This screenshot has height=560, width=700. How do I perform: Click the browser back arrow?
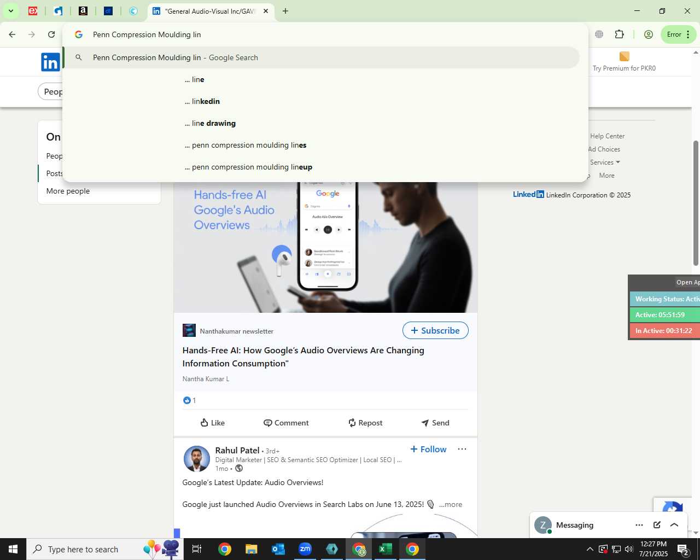point(12,34)
